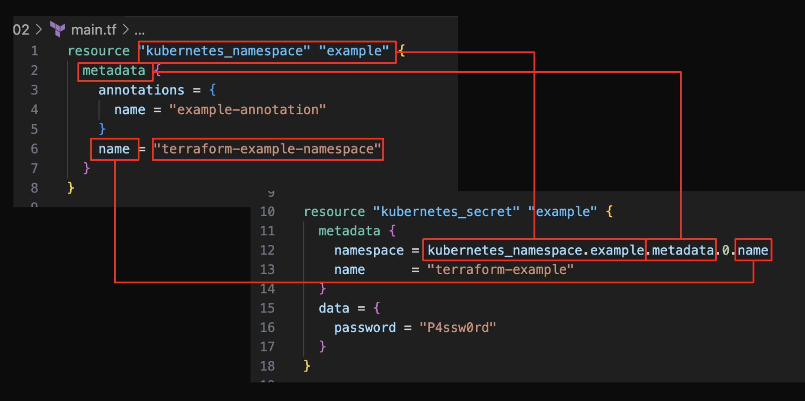Click .metadata segment in namespace reference
805x401 pixels.
coord(681,250)
